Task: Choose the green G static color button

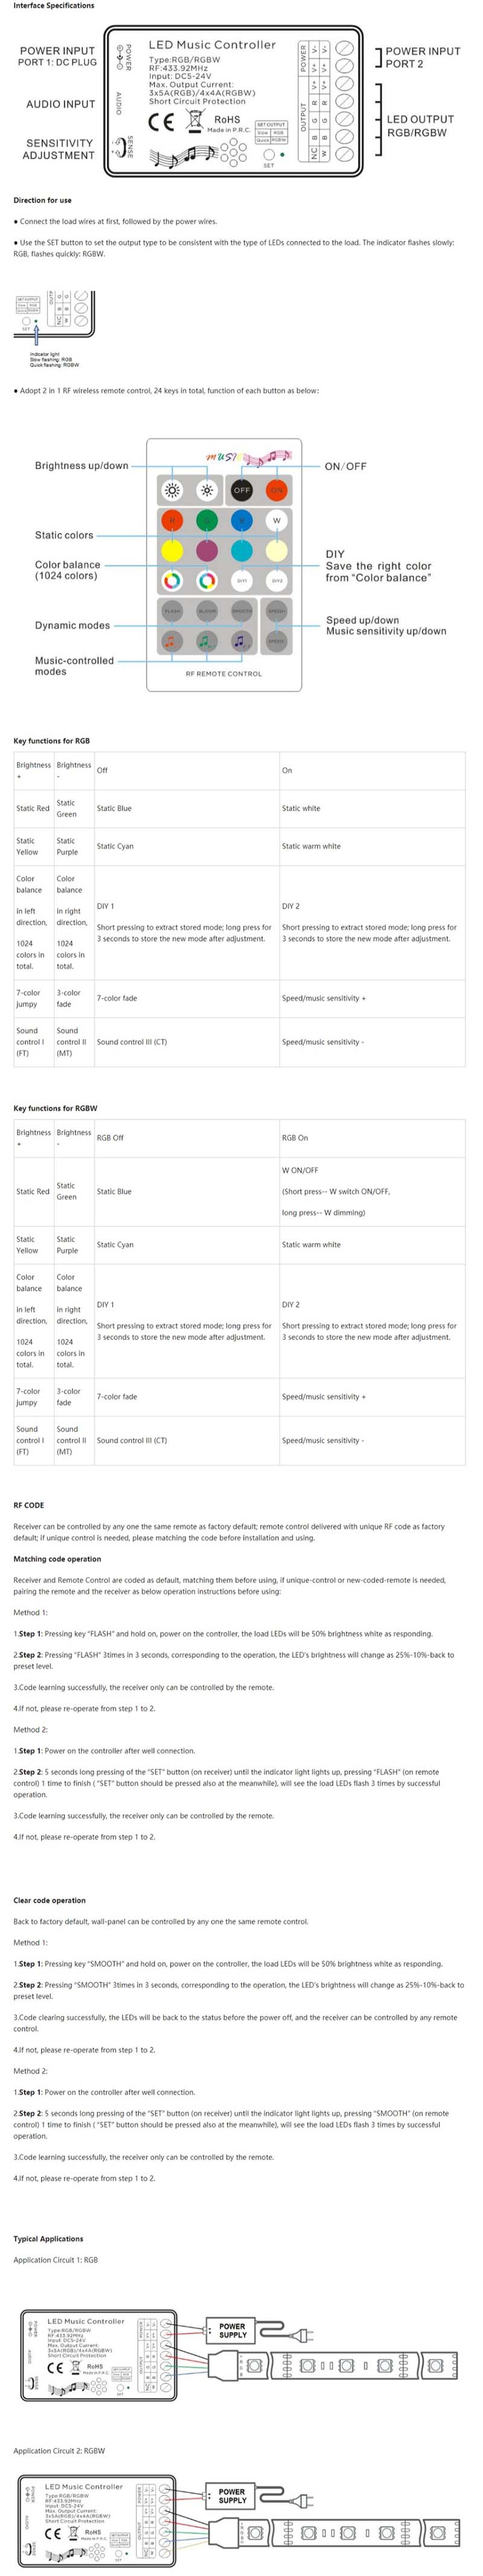Action: [206, 520]
